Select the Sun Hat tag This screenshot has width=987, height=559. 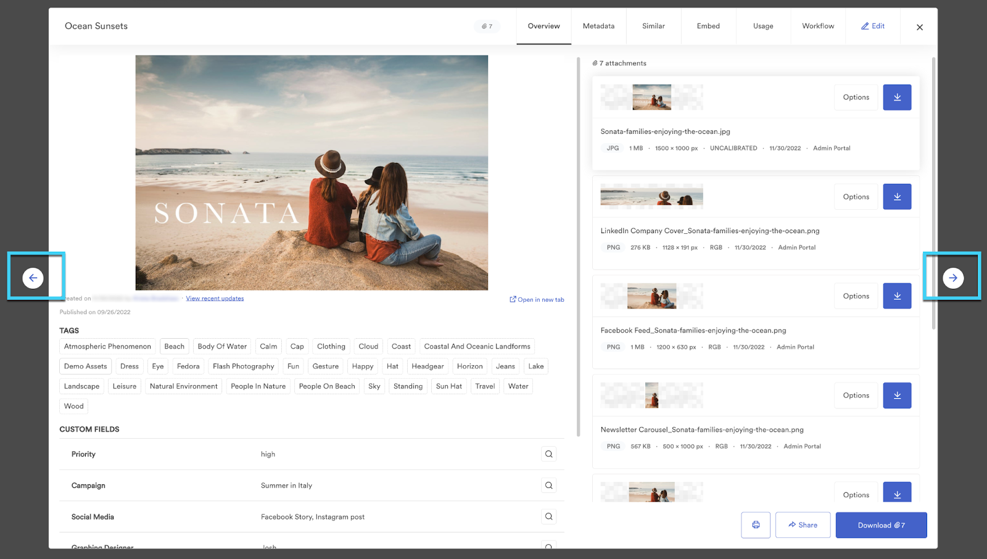click(449, 386)
